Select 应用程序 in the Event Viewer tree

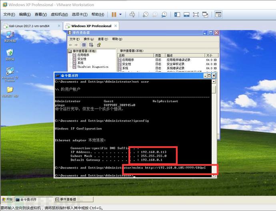pos(83,55)
